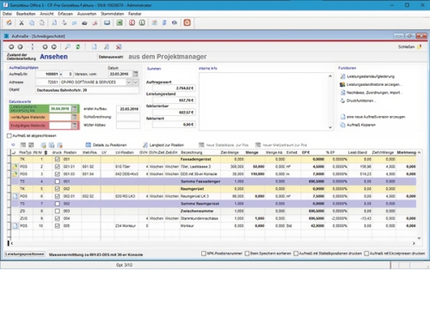This screenshot has height=330, width=430.
Task: Click the green refresh arrows icon
Action: tap(77, 46)
